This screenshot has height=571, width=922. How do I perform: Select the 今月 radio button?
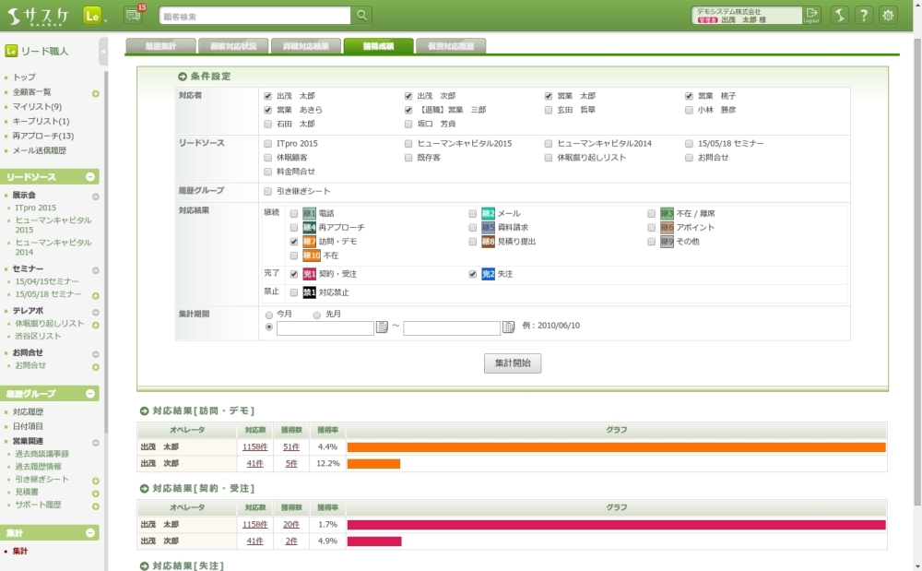pyautogui.click(x=269, y=315)
